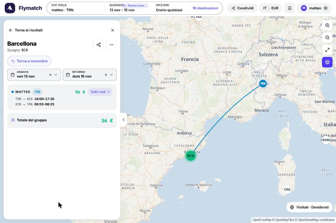The image size is (336, 223).
Task: Zoom in on the map
Action: [327, 25]
